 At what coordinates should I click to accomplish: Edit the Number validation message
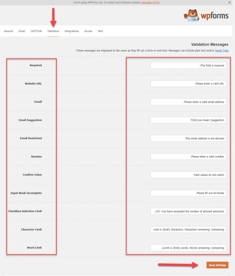point(188,156)
